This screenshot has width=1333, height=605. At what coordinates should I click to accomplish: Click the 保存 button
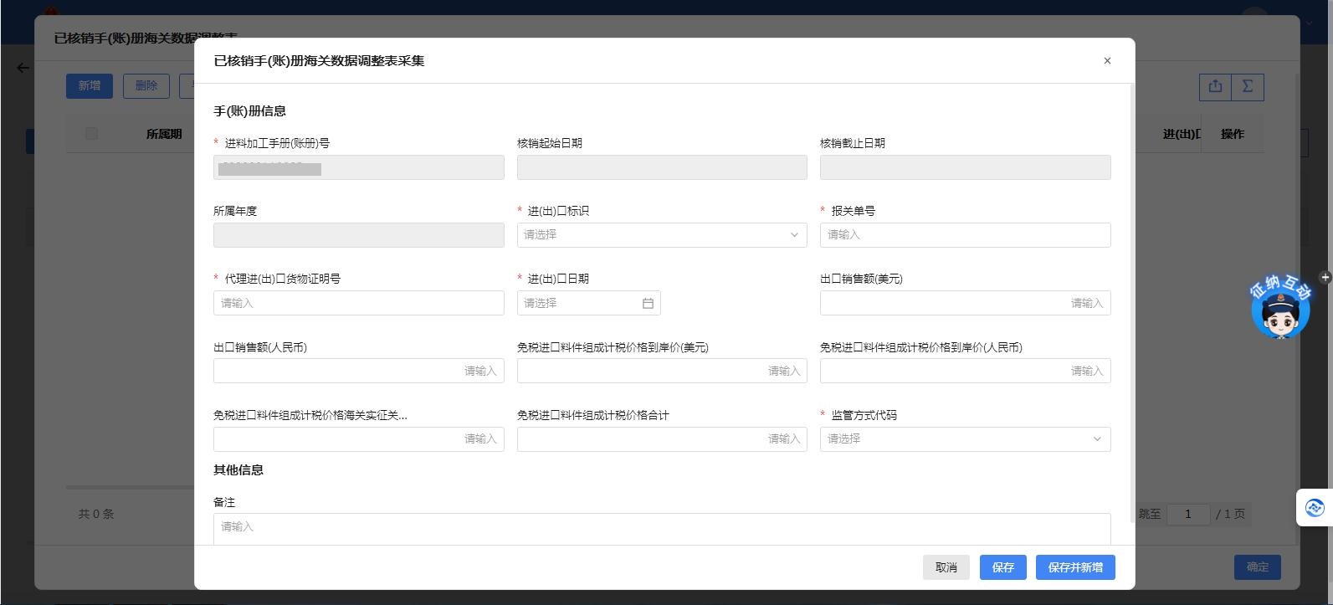(x=1002, y=567)
